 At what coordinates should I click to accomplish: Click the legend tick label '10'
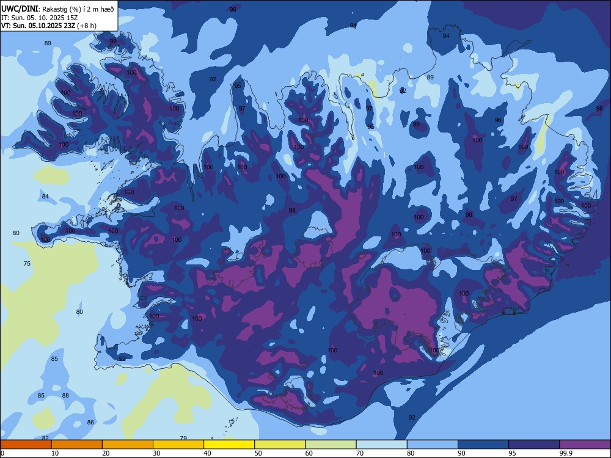click(x=55, y=453)
